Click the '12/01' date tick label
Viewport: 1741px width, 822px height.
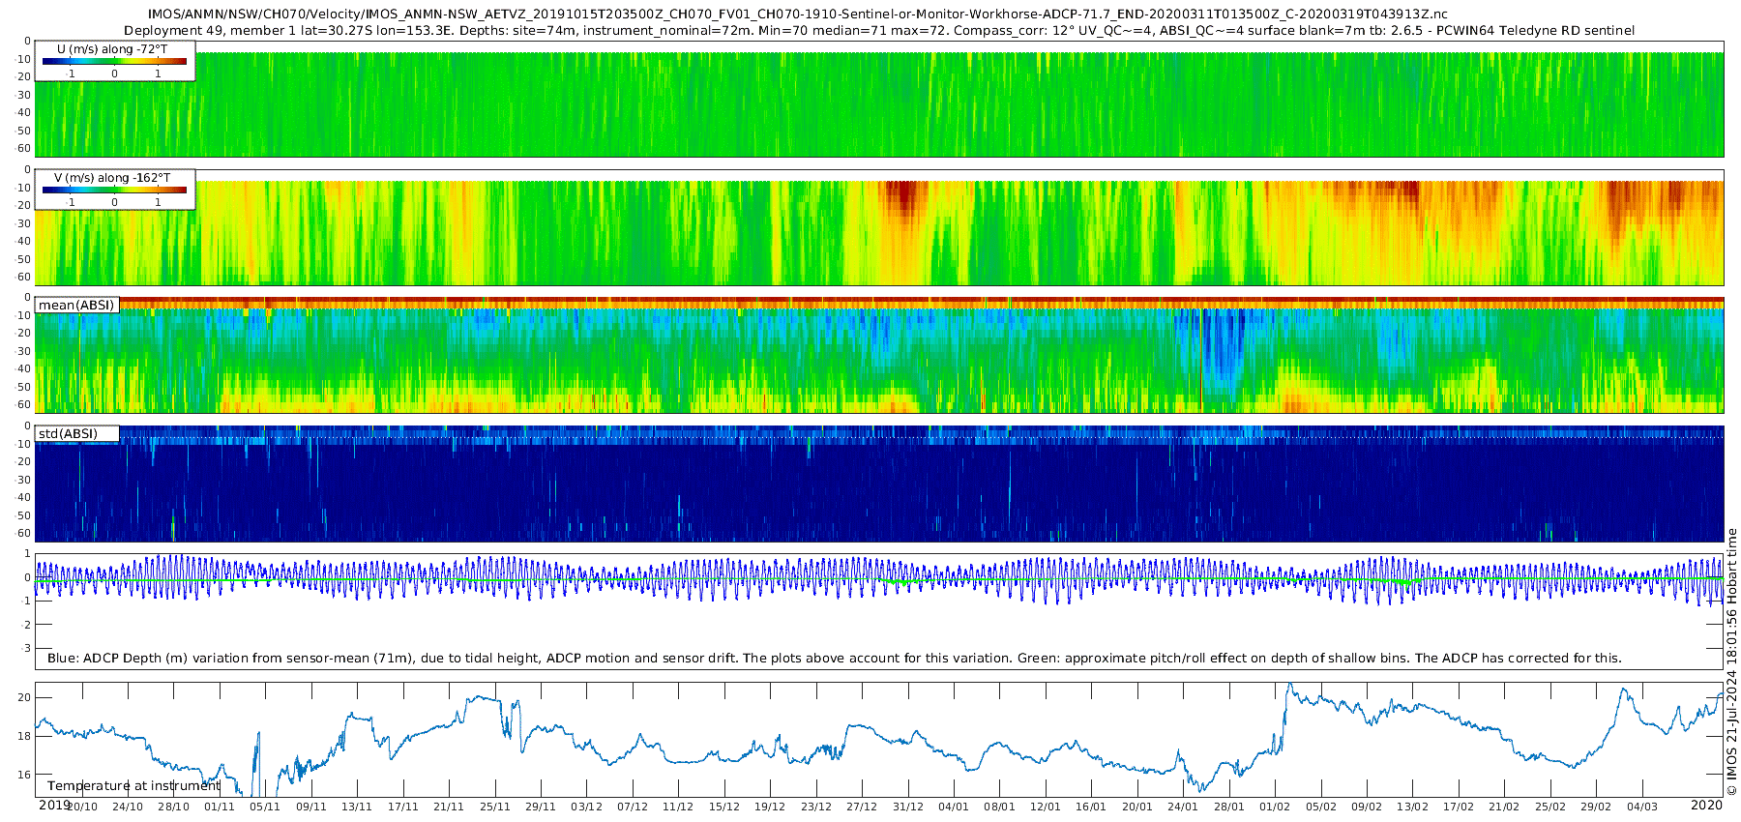1046,807
